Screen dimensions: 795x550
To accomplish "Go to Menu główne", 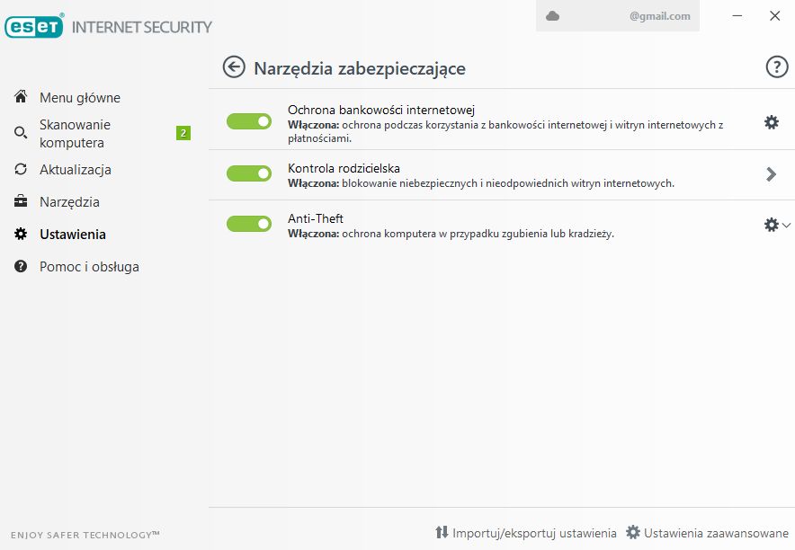I will (x=79, y=97).
